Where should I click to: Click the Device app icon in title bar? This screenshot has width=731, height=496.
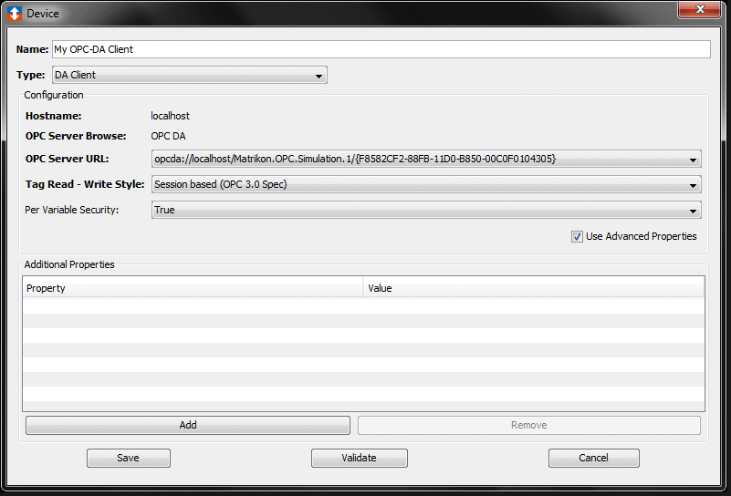pyautogui.click(x=15, y=13)
